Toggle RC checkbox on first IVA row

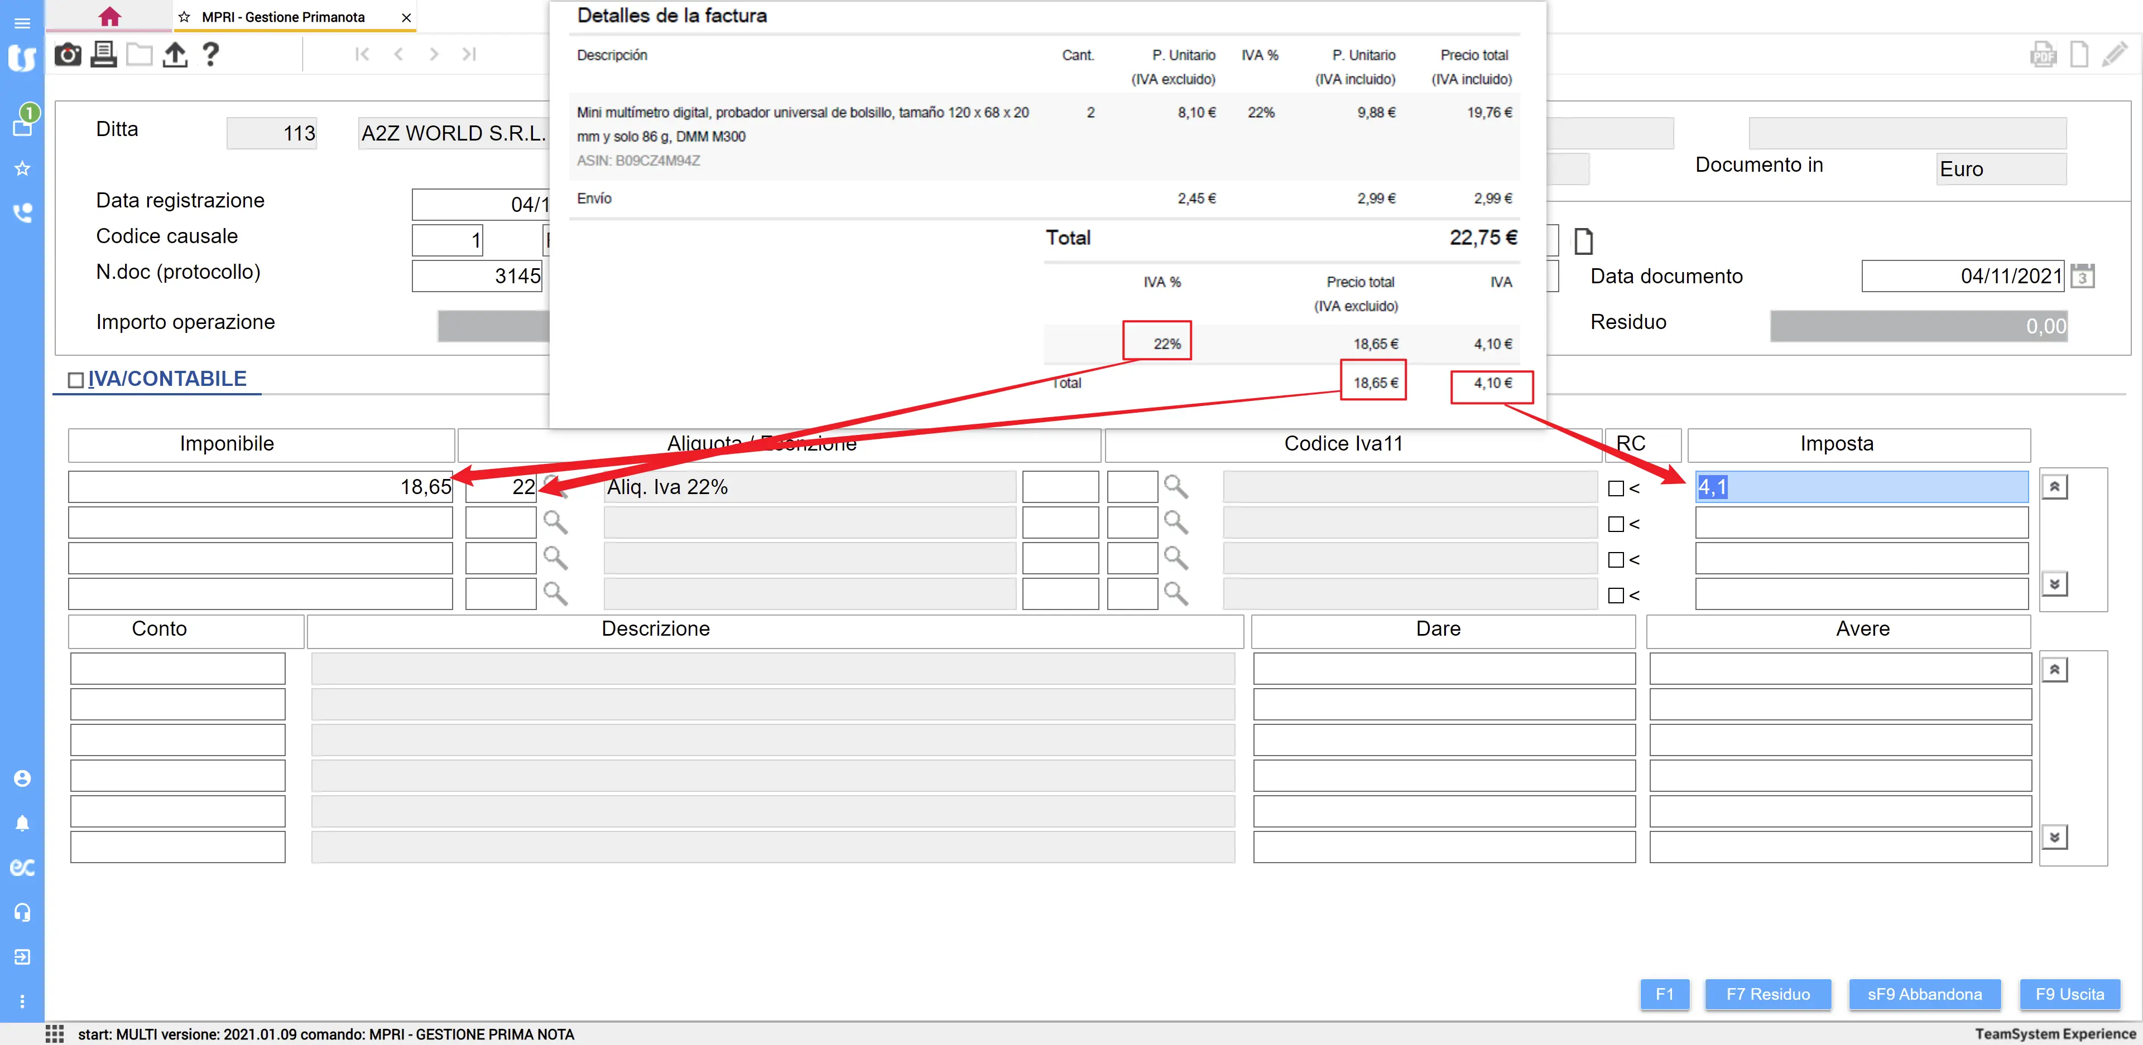click(x=1616, y=489)
